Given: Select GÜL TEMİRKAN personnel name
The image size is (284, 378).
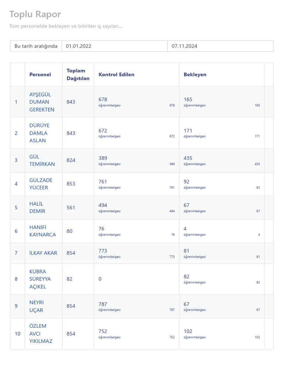Looking at the screenshot, I should tap(42, 160).
